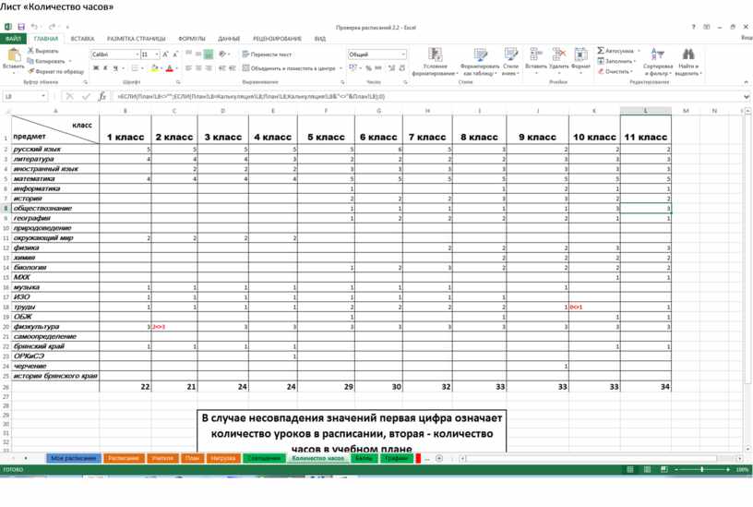Click the ФАЙЛ button

[x=13, y=39]
